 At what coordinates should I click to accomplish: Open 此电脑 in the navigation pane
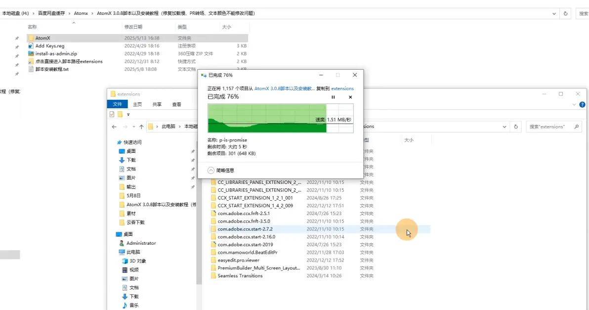pyautogui.click(x=133, y=252)
